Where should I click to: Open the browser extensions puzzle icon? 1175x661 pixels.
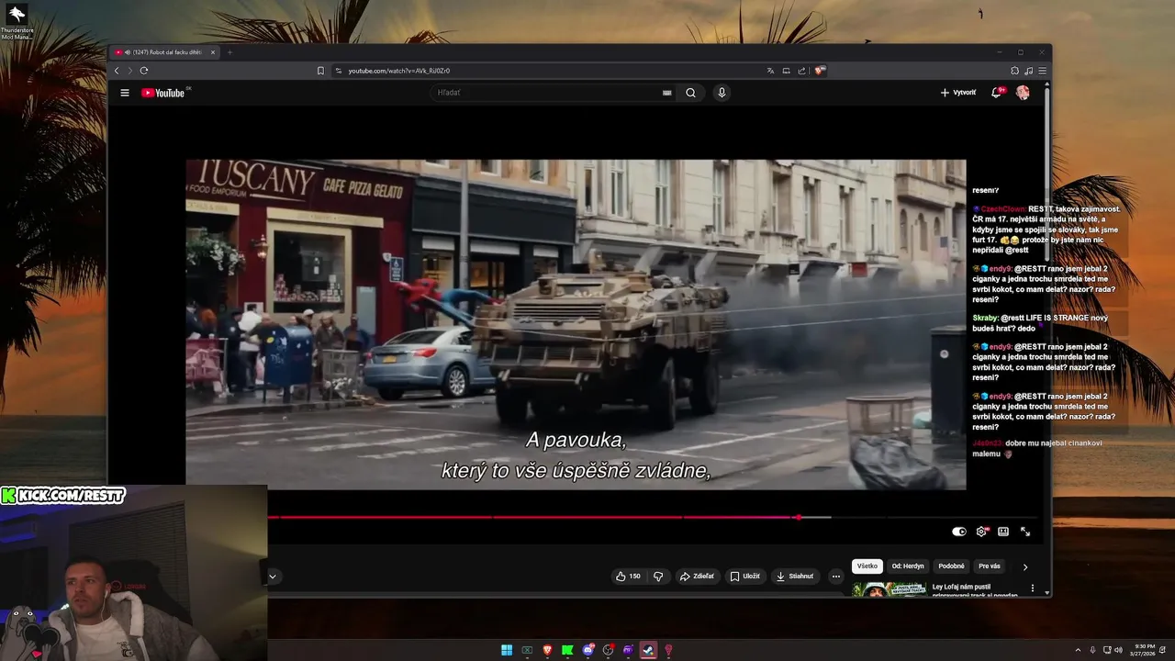pyautogui.click(x=1014, y=71)
